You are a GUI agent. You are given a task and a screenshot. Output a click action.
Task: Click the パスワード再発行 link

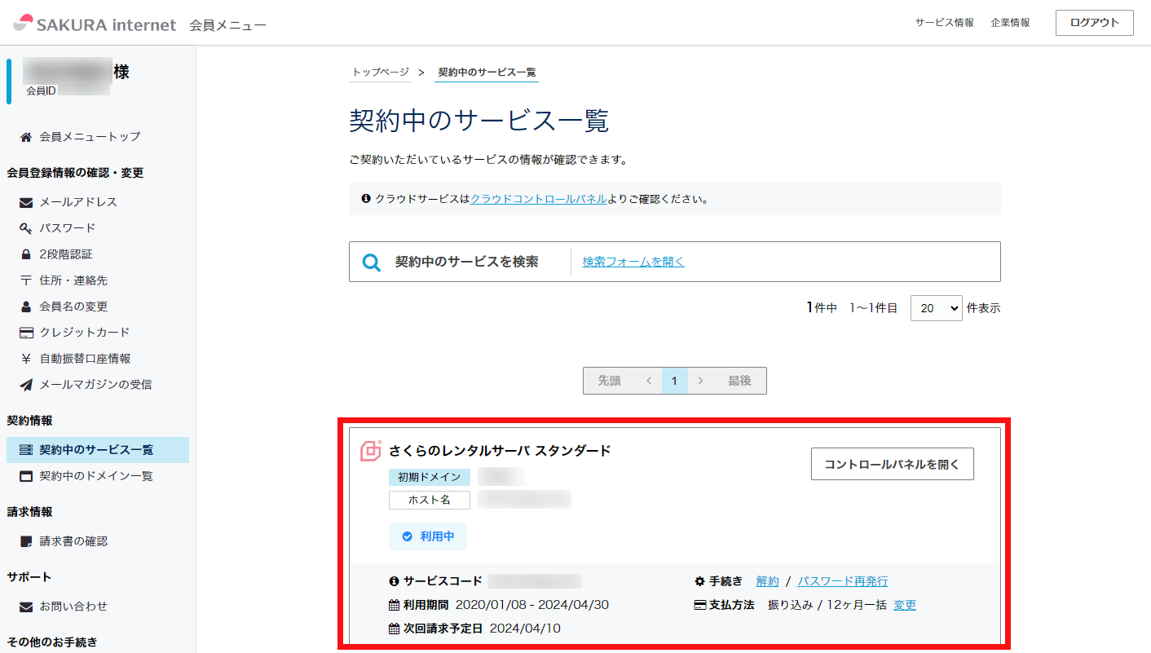[843, 581]
